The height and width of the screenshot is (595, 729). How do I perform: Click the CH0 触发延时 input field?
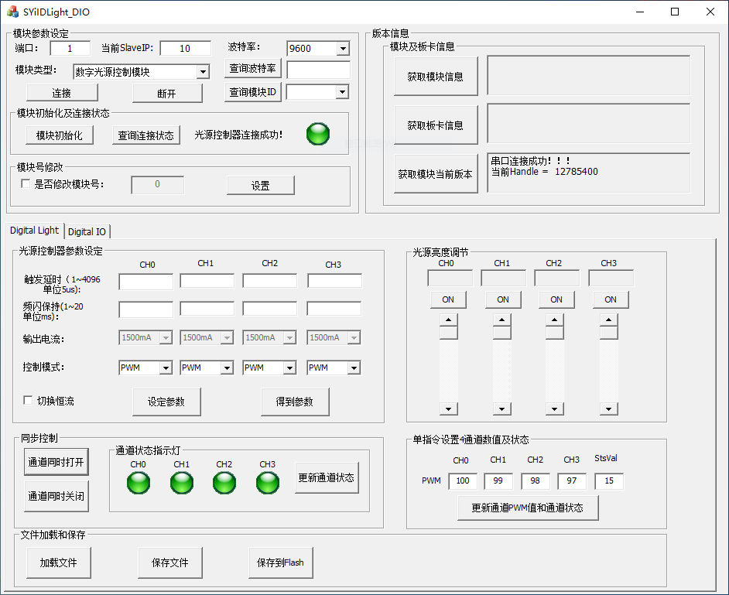[x=145, y=281]
